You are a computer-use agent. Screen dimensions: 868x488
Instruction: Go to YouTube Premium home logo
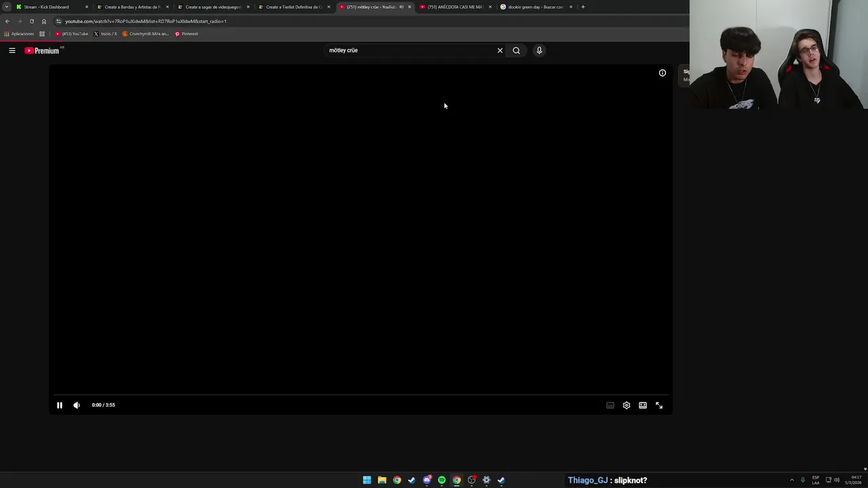(43, 50)
